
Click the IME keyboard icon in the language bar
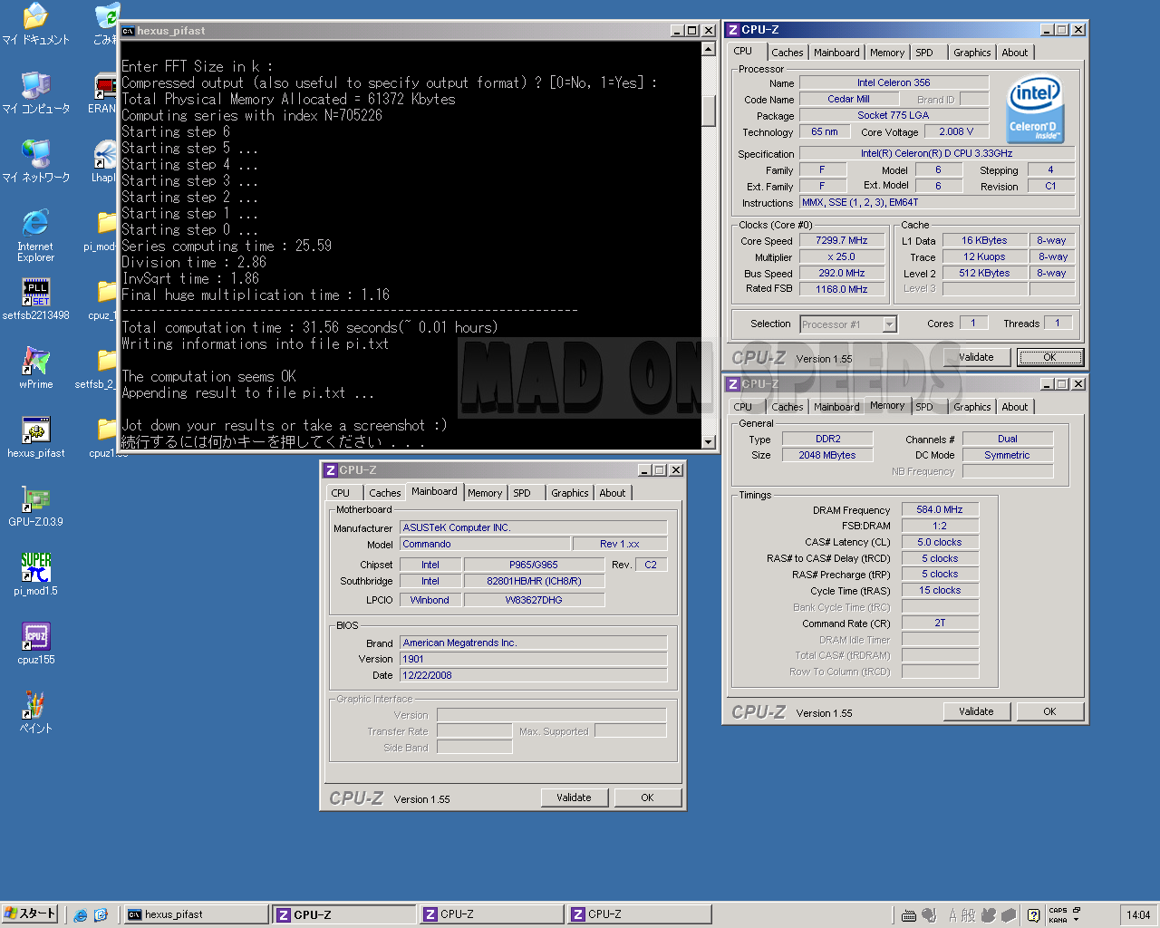[x=909, y=915]
